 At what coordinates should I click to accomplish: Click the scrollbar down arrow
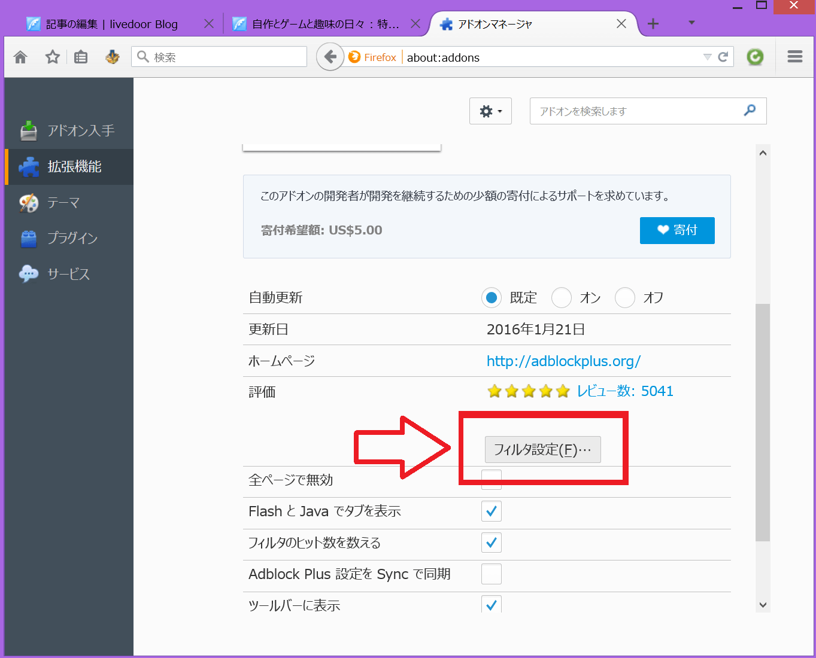click(x=763, y=605)
